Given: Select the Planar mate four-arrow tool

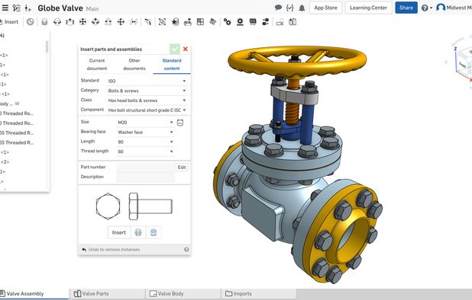Looking at the screenshot, I should click(82, 22).
